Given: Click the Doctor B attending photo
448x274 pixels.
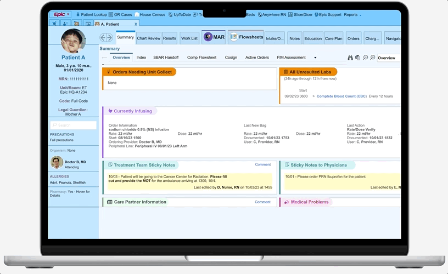Looking at the screenshot, I should 57,162.
